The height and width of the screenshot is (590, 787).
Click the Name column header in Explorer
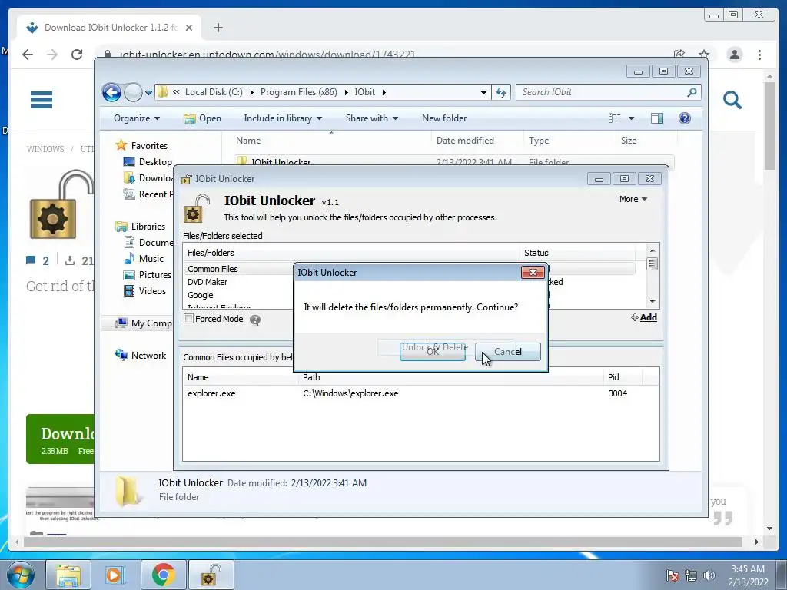click(x=331, y=141)
